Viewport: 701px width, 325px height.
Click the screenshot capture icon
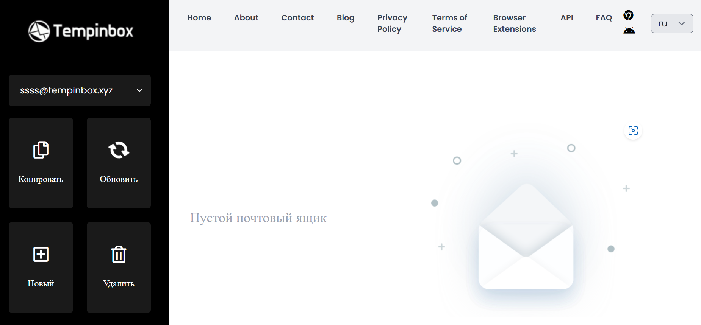click(633, 131)
